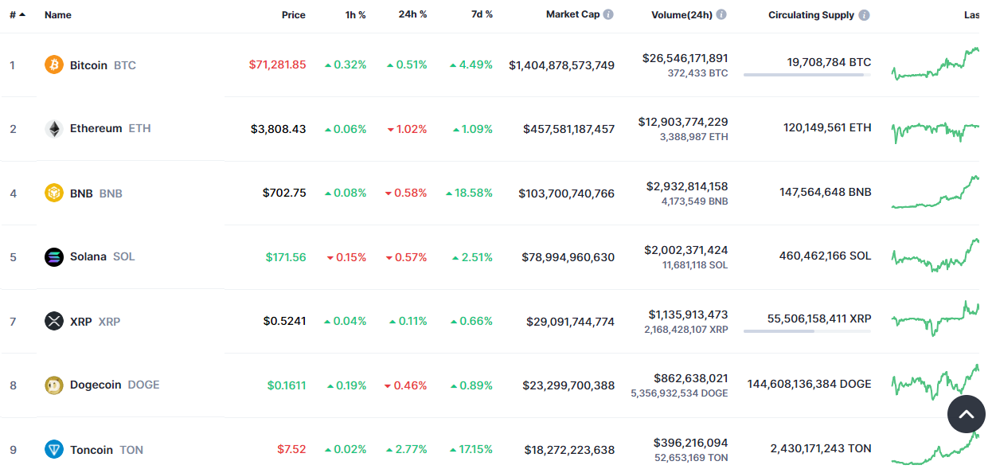Sort table by Name column header
Image resolution: width=992 pixels, height=473 pixels.
point(57,14)
